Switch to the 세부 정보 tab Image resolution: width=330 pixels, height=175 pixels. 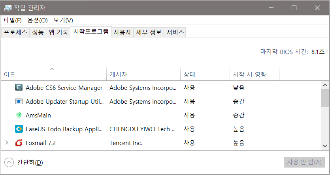pos(149,32)
